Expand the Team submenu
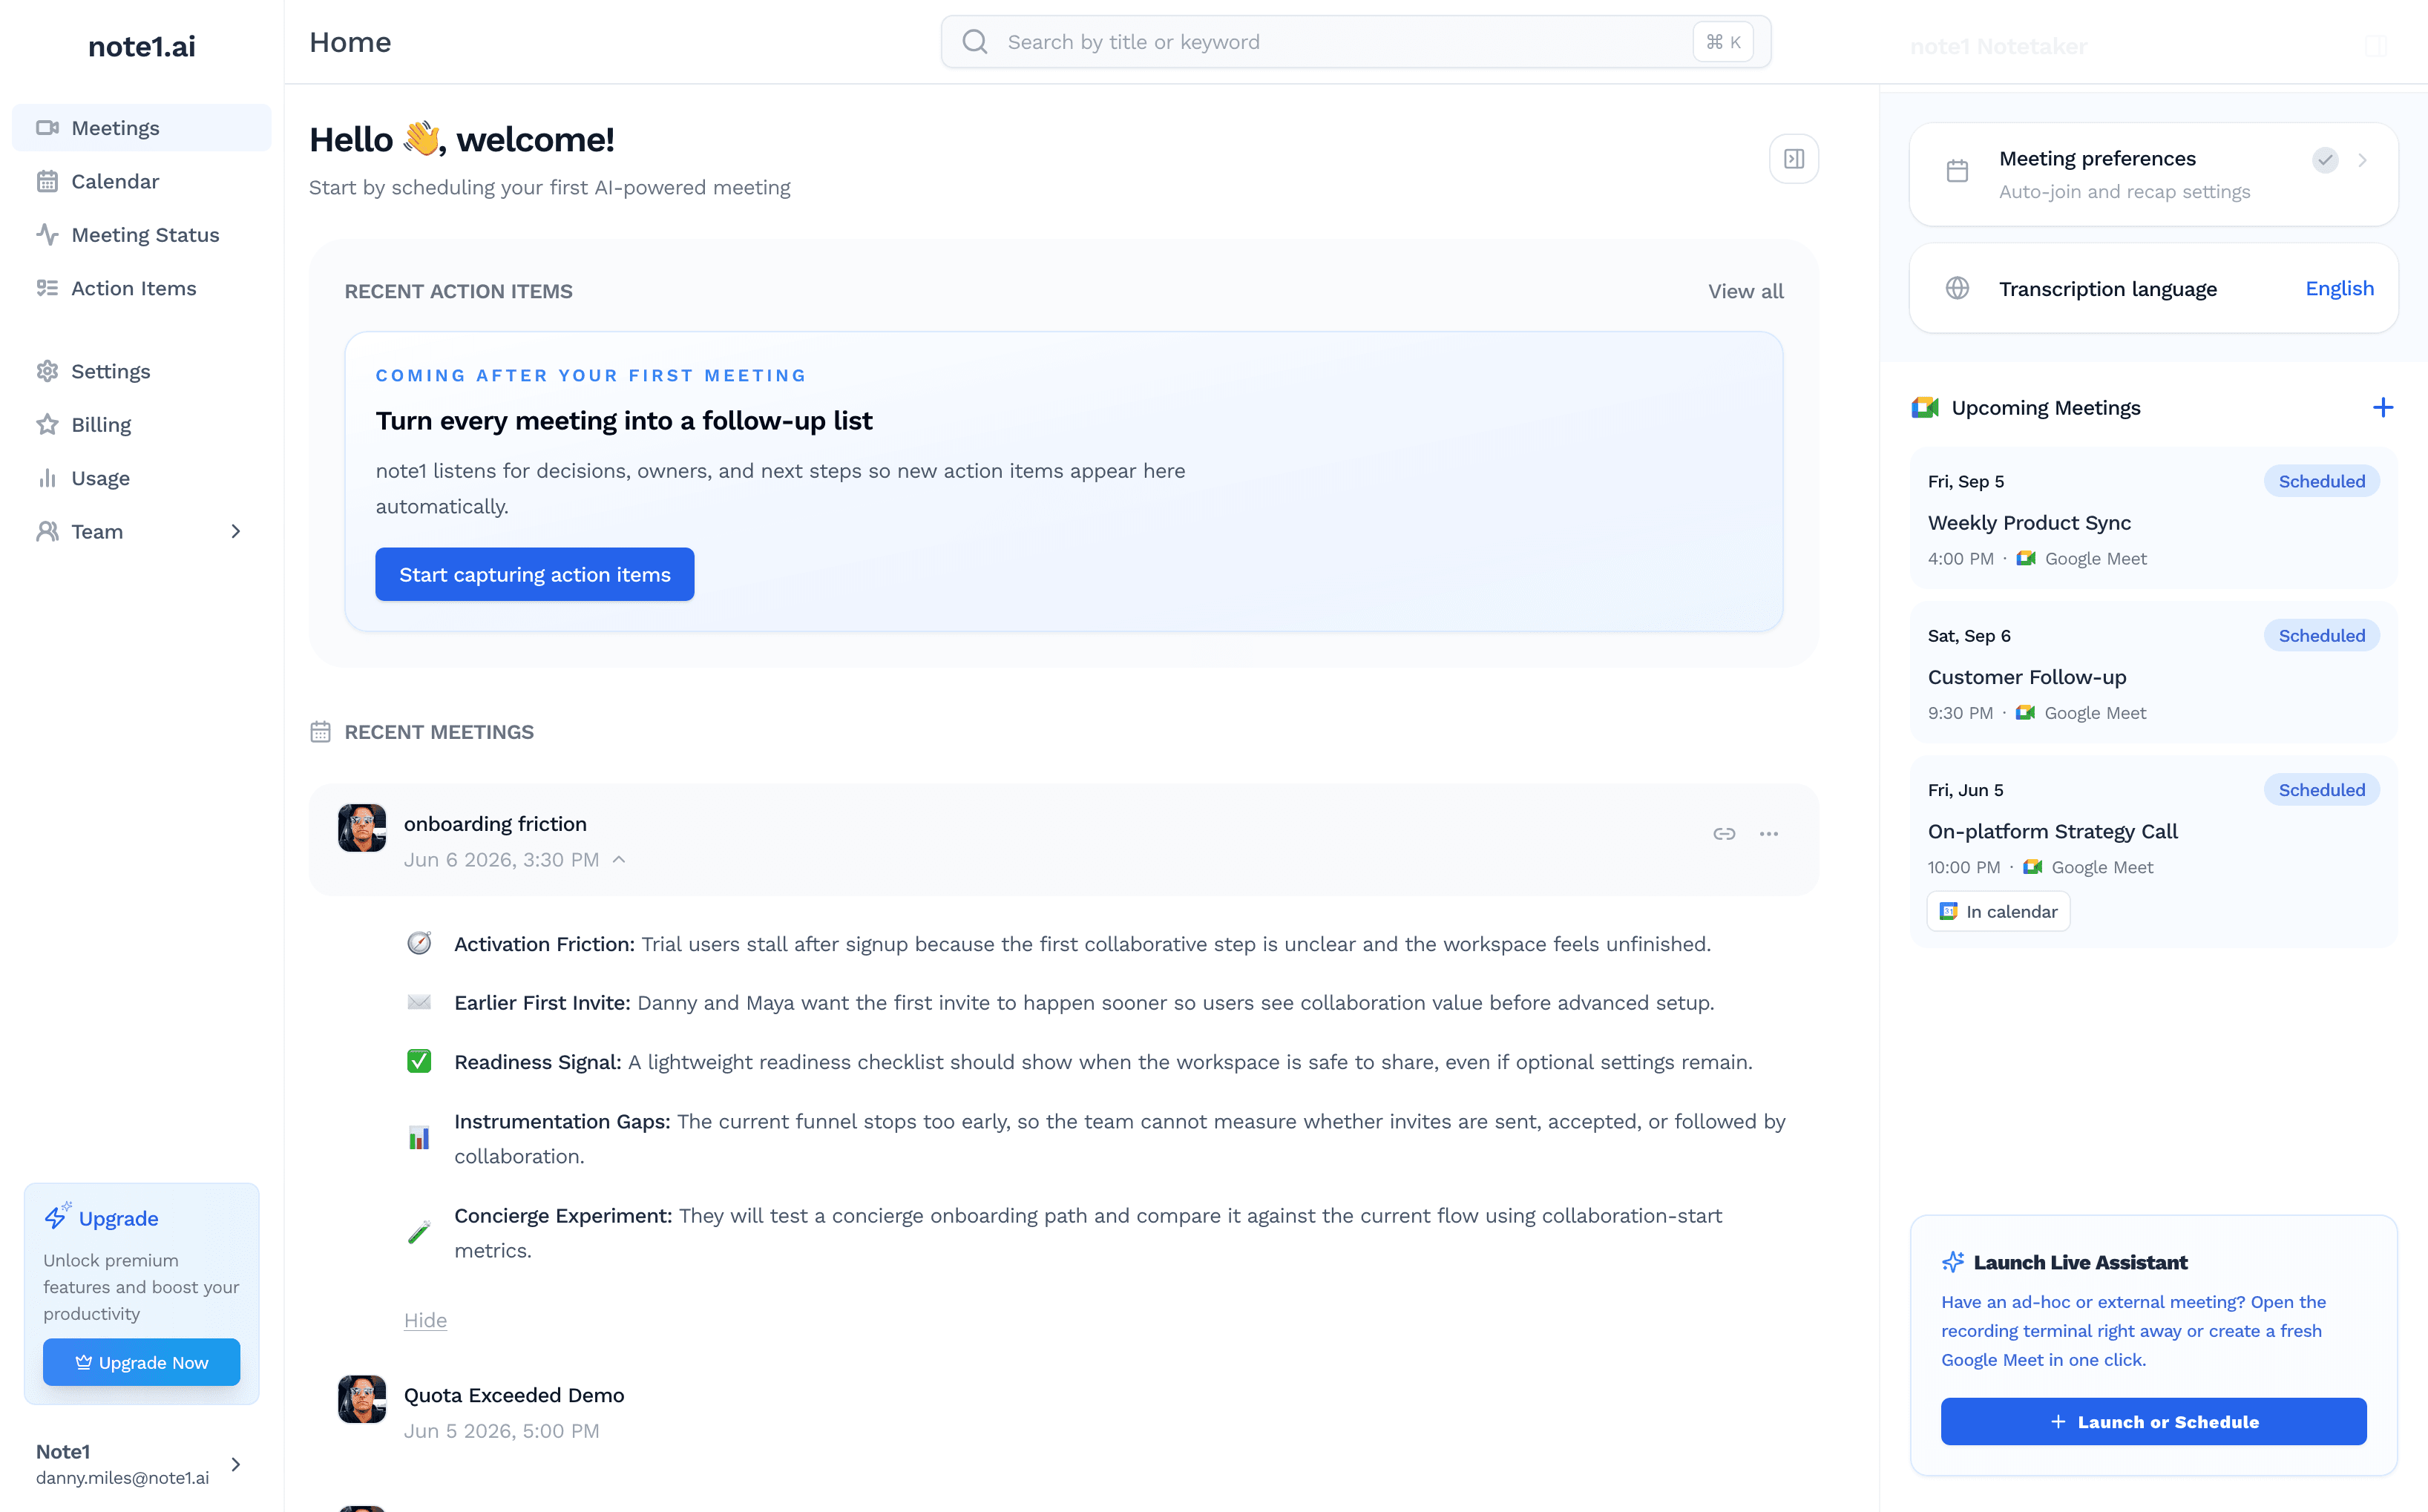2428x1512 pixels. [236, 532]
